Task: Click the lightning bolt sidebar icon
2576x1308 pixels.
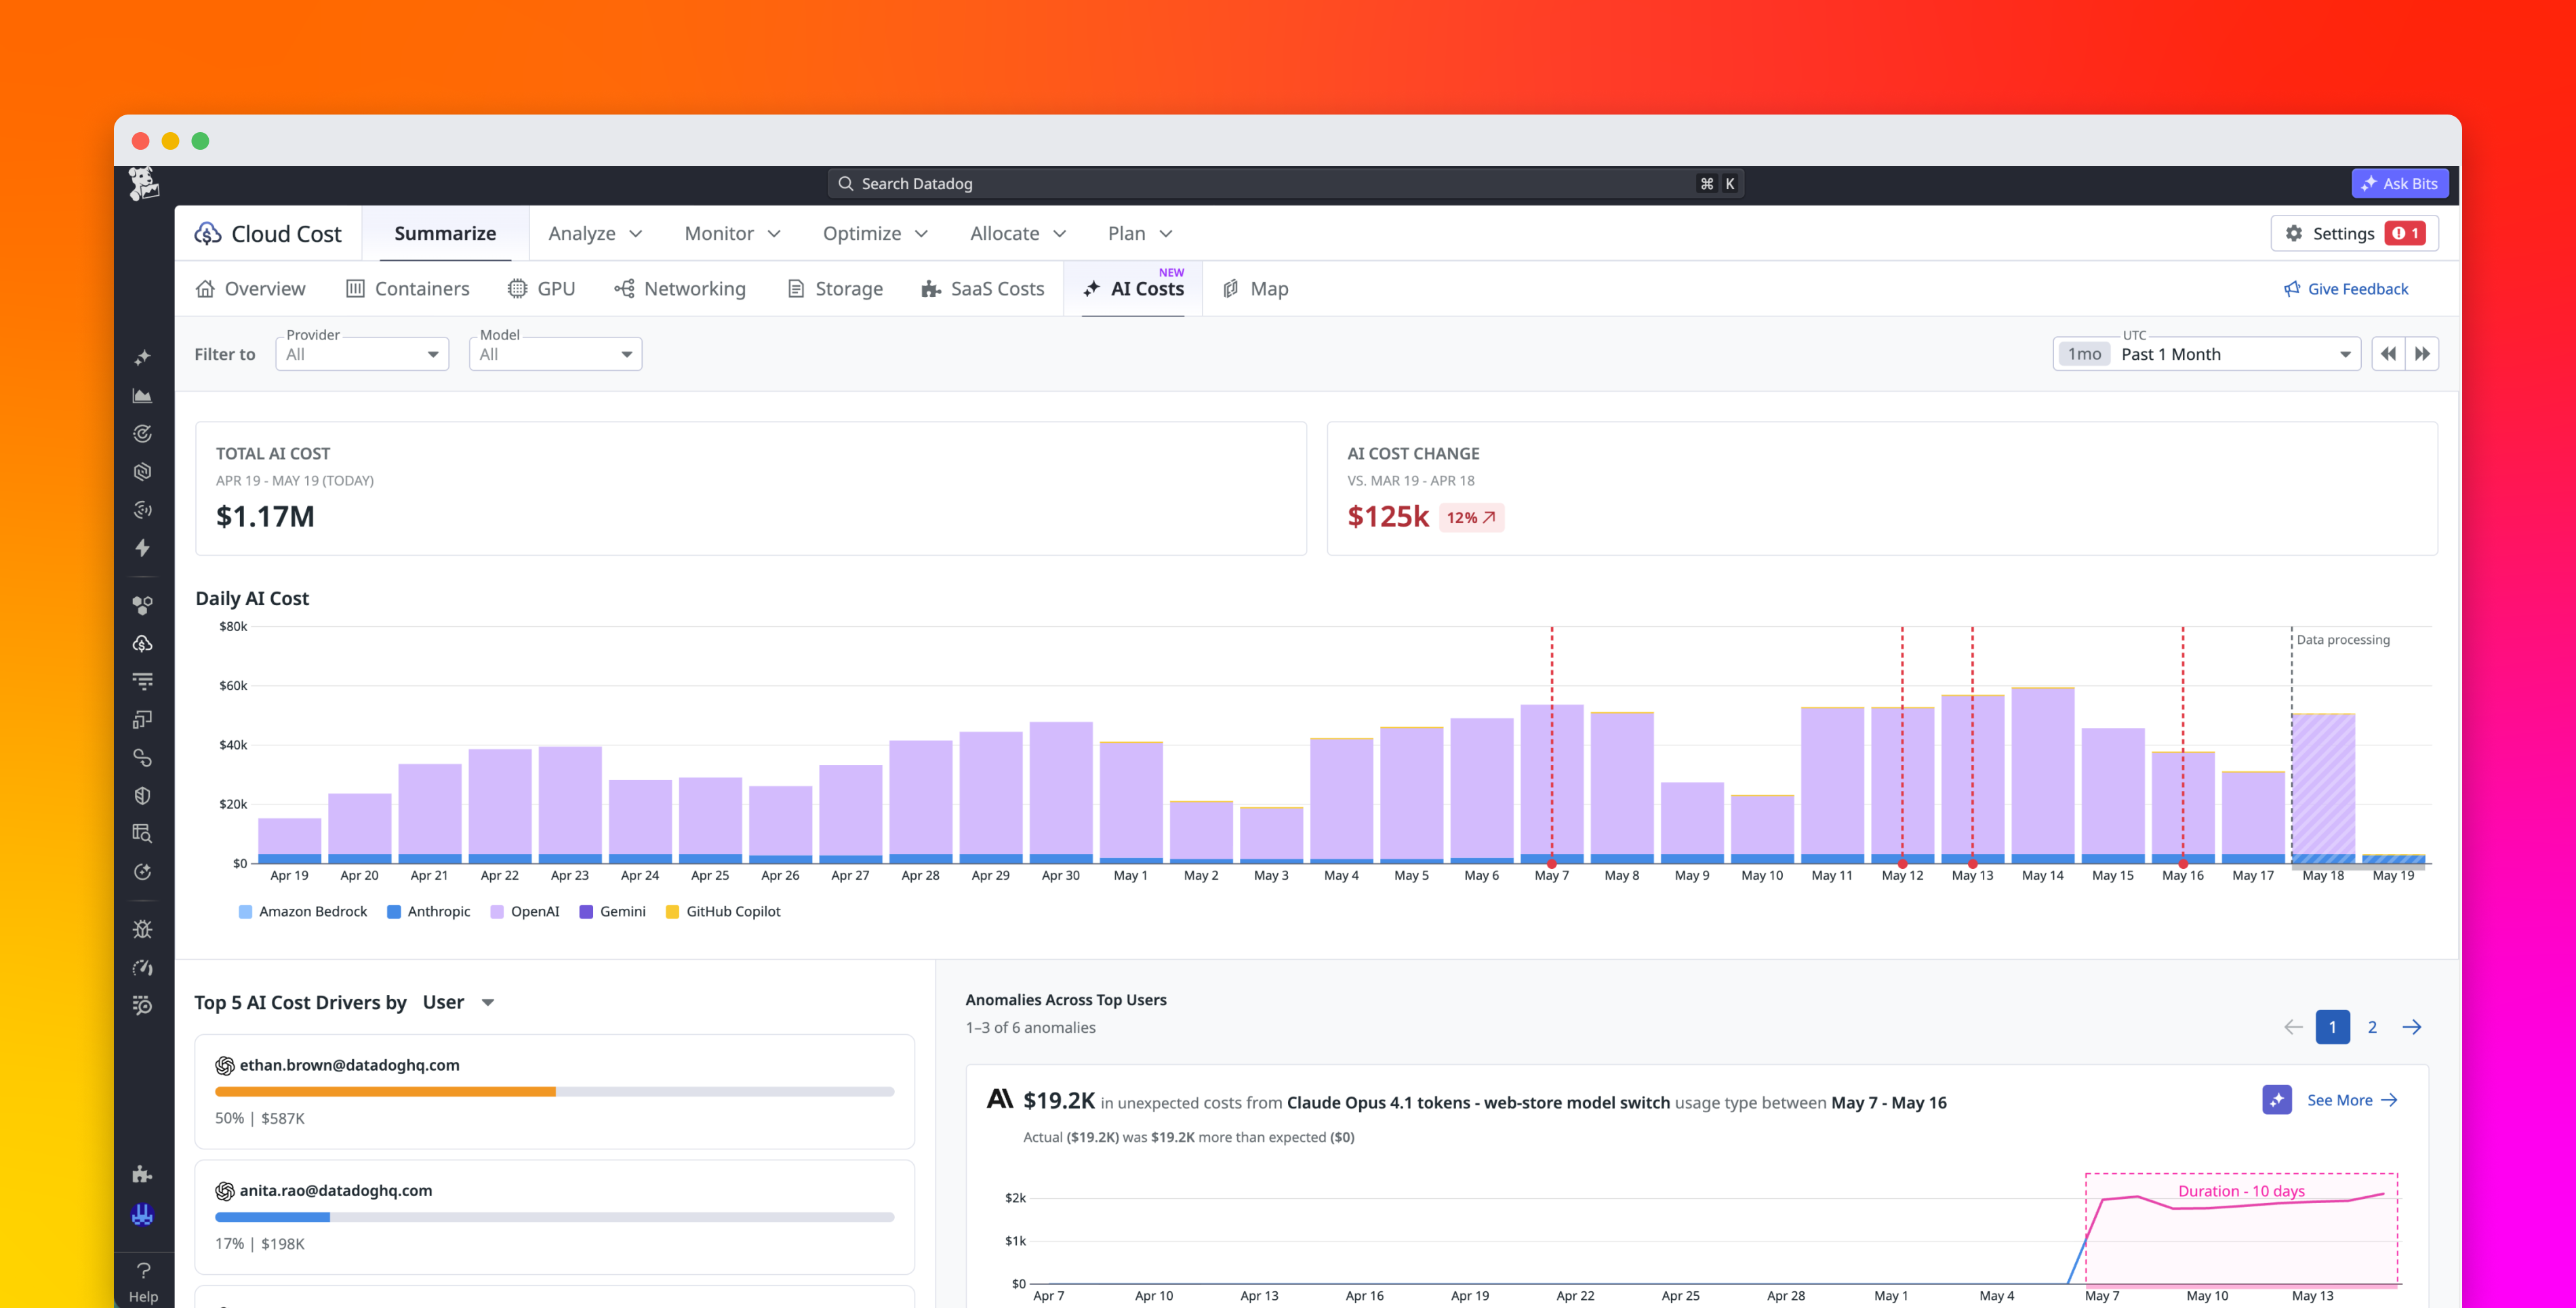Action: (x=143, y=548)
